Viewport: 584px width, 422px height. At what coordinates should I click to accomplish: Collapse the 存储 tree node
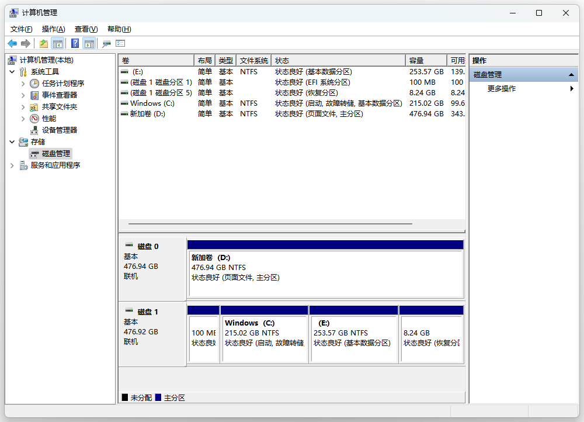tap(12, 141)
